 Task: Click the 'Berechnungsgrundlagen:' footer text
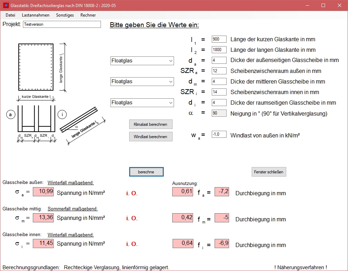tap(31, 267)
